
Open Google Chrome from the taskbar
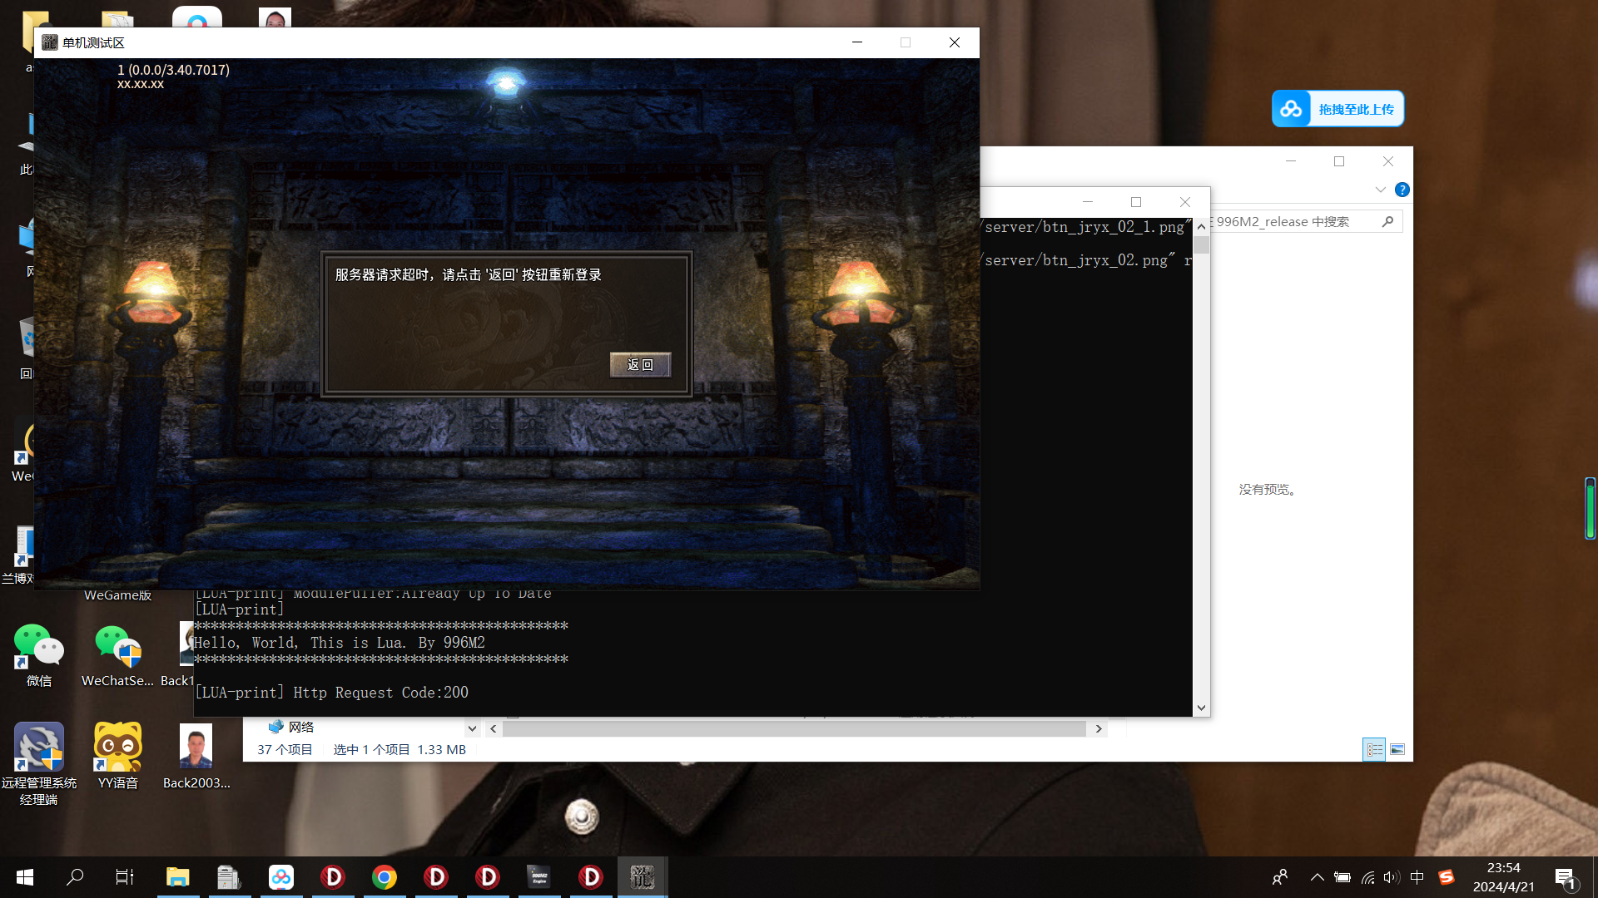click(385, 877)
